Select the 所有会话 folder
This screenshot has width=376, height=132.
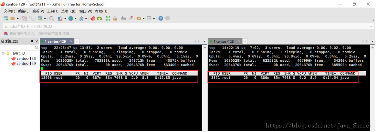[x=18, y=54]
